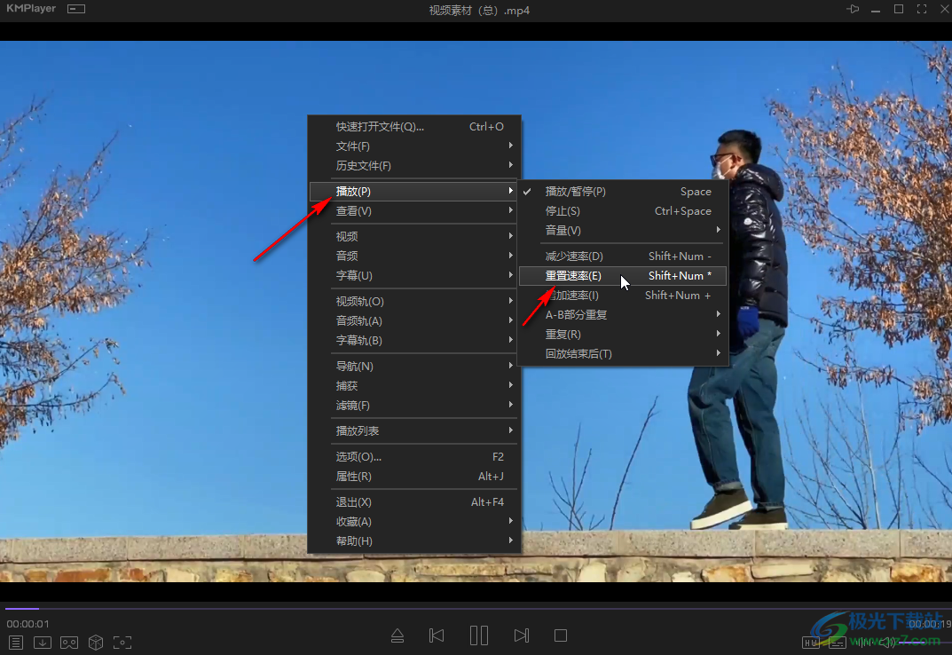
Task: Open the 收藏(A) submenu
Action: tap(415, 521)
